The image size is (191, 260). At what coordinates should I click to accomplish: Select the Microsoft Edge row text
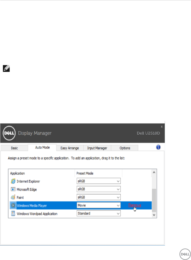(27, 189)
